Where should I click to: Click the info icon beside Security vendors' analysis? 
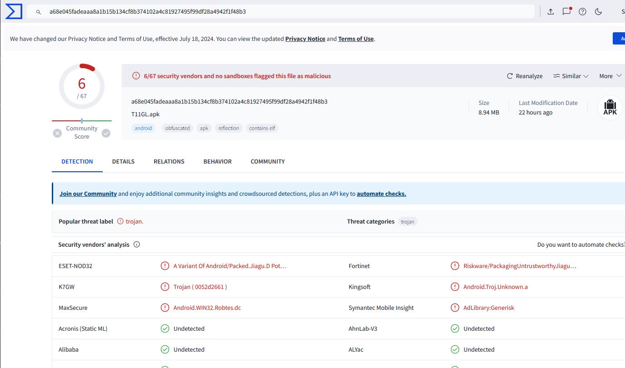[x=137, y=244]
